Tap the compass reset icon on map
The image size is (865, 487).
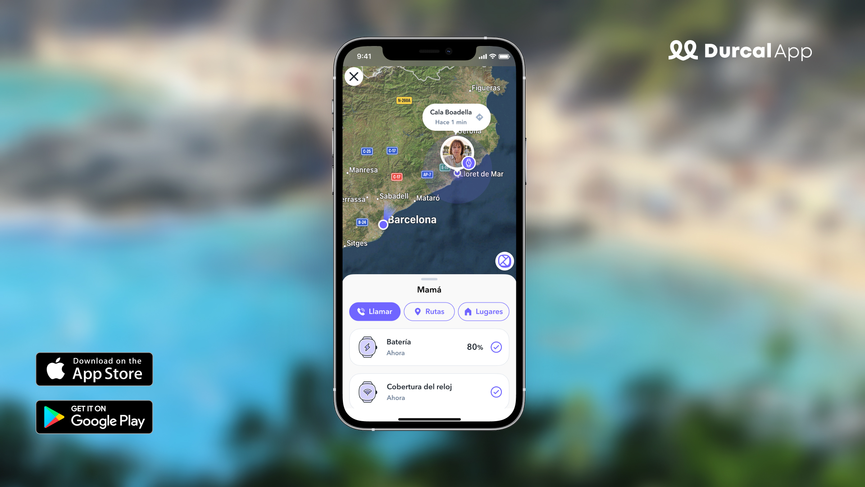(x=505, y=261)
